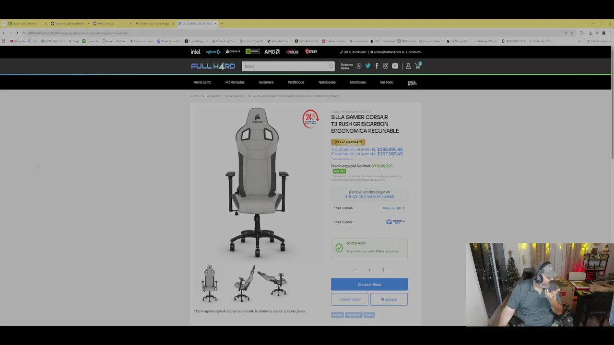The image size is (614, 345).
Task: Click the MSI brand logo
Action: point(311,52)
